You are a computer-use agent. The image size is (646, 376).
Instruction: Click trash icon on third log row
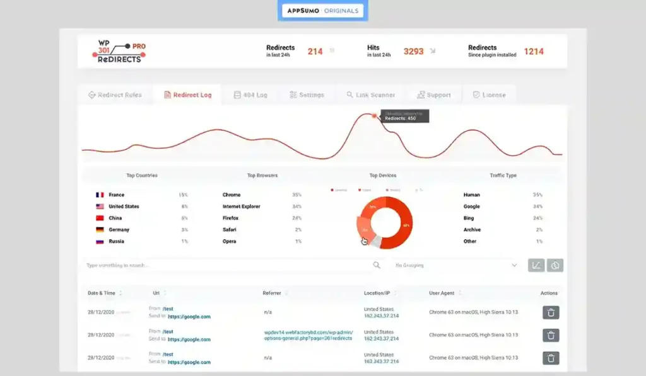click(551, 358)
